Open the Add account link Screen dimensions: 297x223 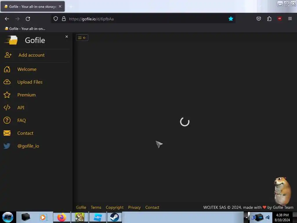click(31, 55)
